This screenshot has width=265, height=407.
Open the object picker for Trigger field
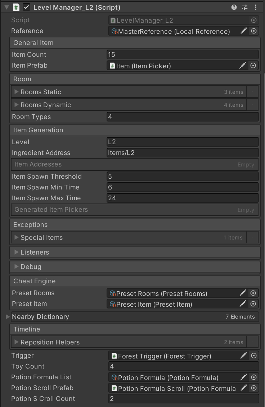[254, 356]
